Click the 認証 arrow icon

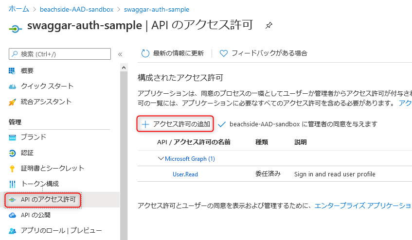12,153
